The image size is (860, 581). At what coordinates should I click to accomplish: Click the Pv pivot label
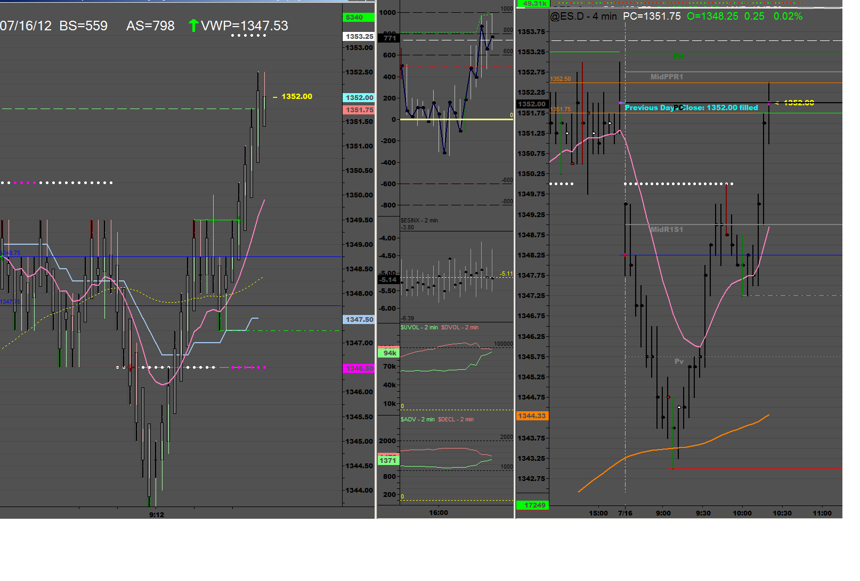click(x=679, y=362)
